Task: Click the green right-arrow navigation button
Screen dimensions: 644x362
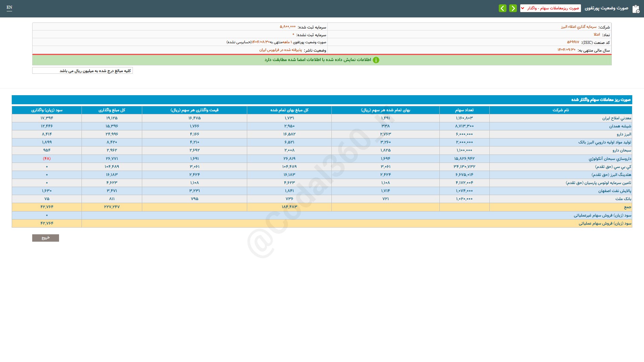Action: [x=513, y=8]
